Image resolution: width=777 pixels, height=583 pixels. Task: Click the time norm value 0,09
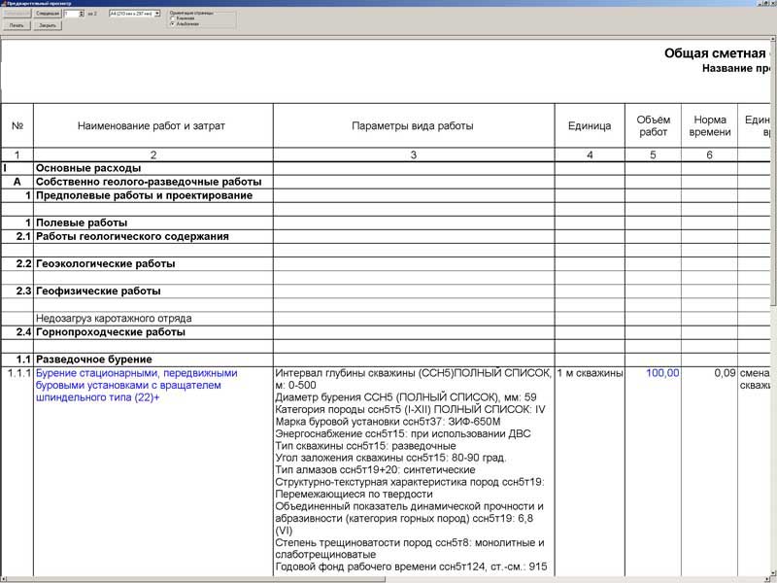pos(725,373)
